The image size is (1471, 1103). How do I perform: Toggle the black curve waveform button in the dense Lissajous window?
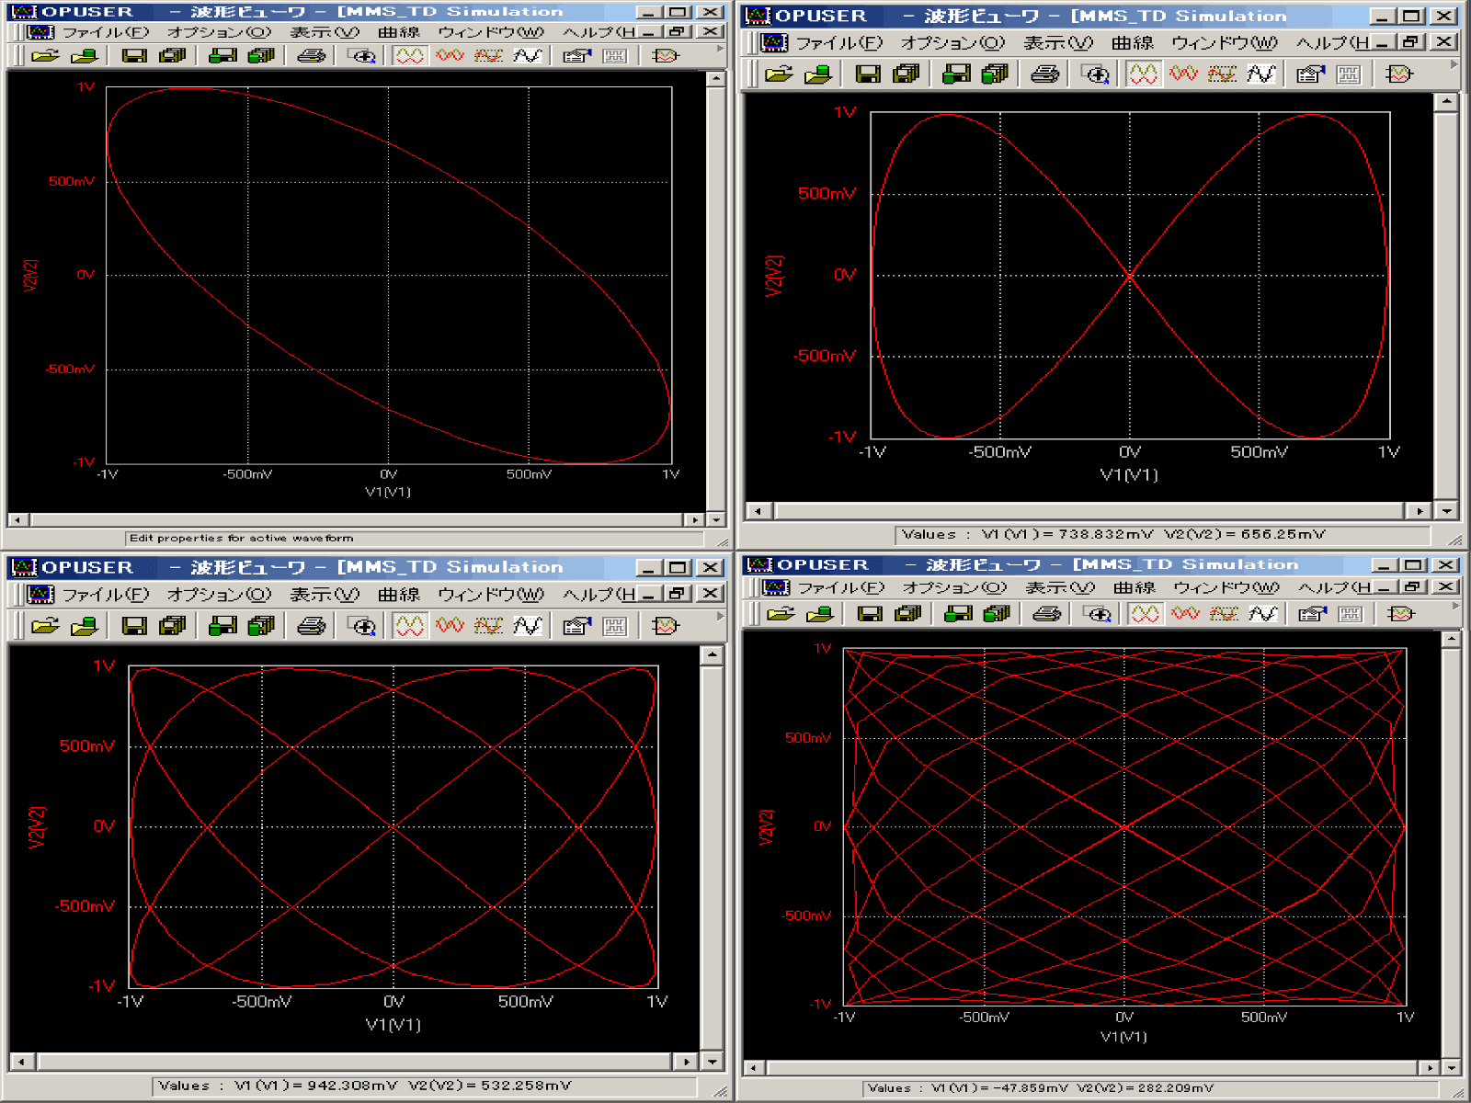coord(1263,613)
